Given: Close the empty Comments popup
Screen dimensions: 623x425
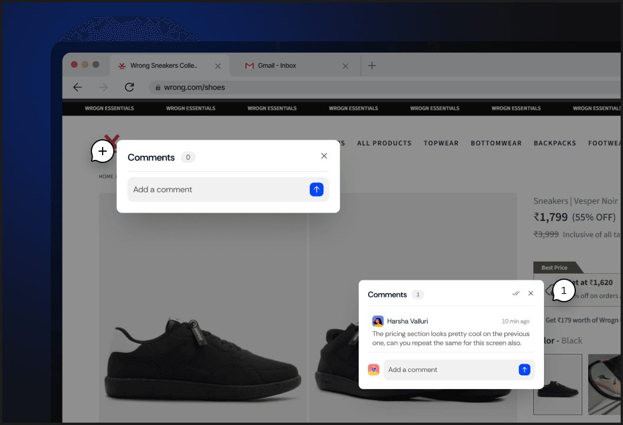Looking at the screenshot, I should click(x=324, y=156).
